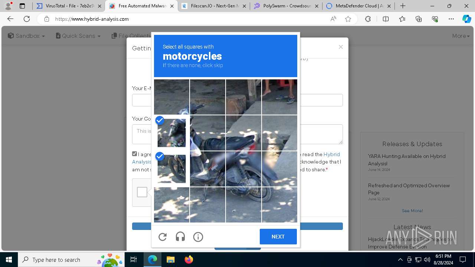The image size is (475, 267).
Task: Add this page to favorites
Action: click(348, 19)
